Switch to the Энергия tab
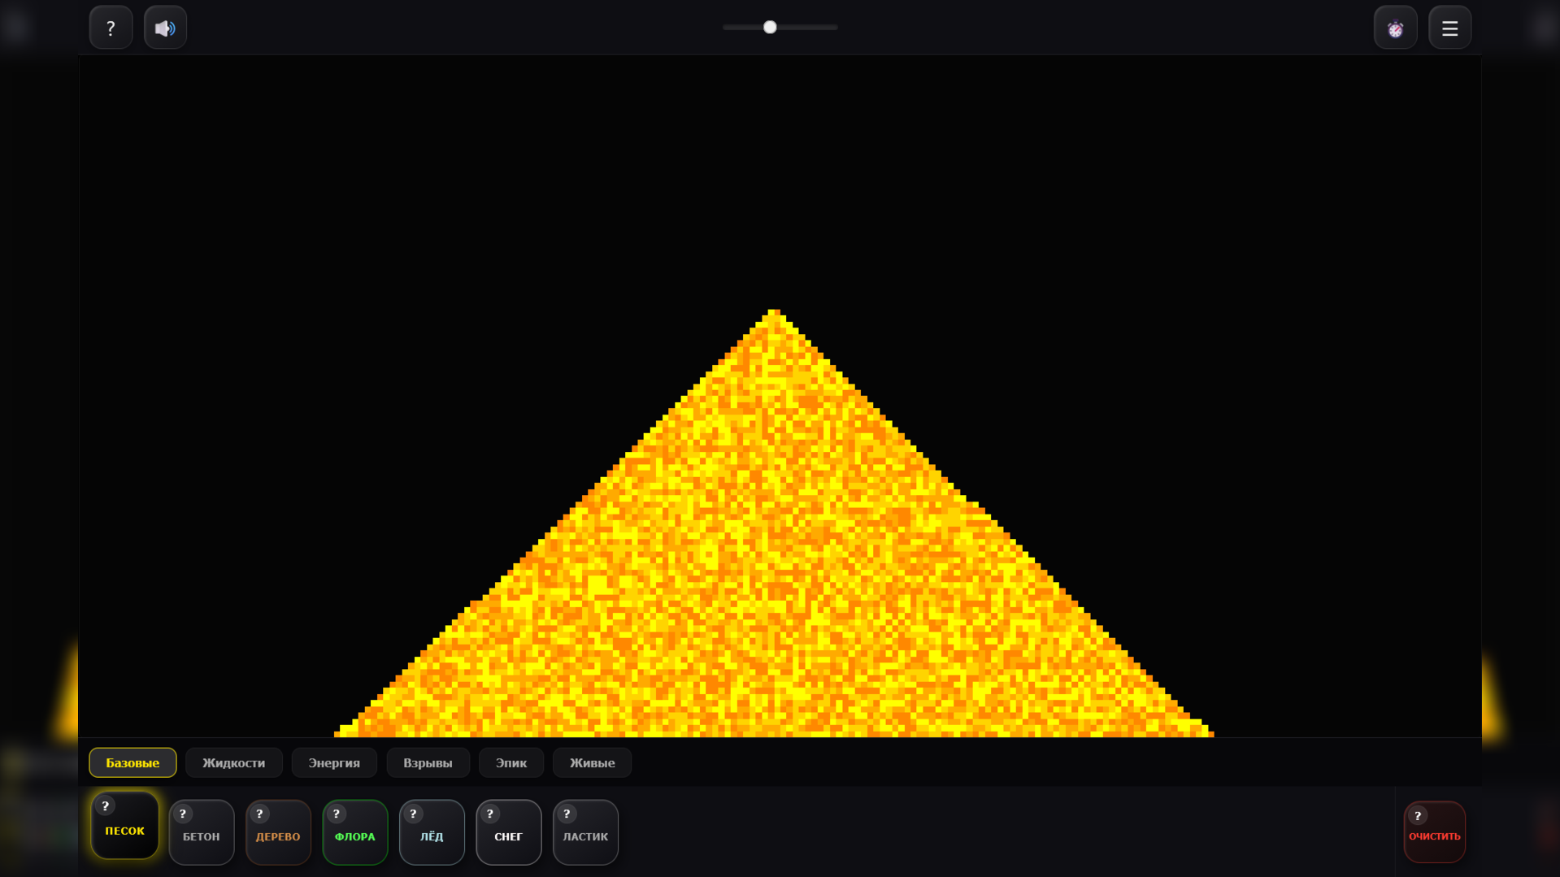Viewport: 1560px width, 877px height. (x=334, y=762)
